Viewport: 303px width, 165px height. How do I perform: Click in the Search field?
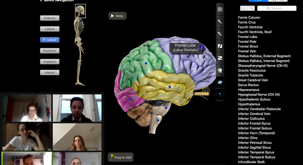(277, 9)
